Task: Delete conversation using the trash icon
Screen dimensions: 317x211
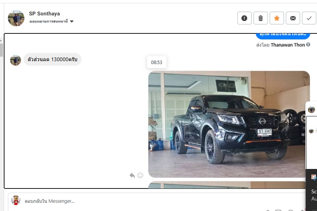Action: (x=261, y=18)
